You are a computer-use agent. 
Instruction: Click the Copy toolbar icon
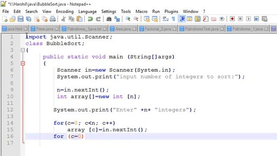pyautogui.click(x=71, y=19)
